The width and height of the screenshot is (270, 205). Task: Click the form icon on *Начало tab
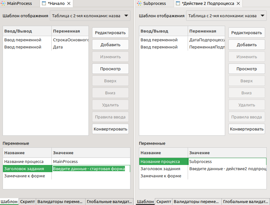point(44,4)
